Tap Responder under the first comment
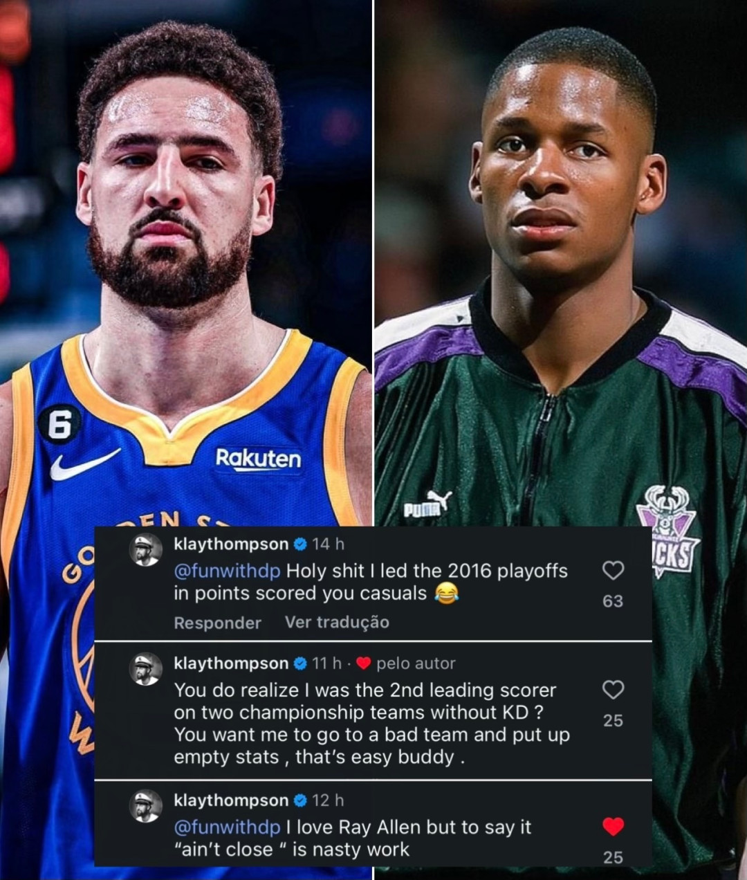This screenshot has height=880, width=747. (217, 623)
